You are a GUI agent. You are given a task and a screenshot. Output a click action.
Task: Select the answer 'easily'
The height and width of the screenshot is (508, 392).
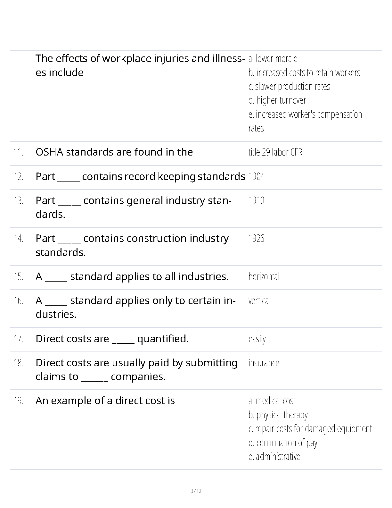tap(257, 339)
